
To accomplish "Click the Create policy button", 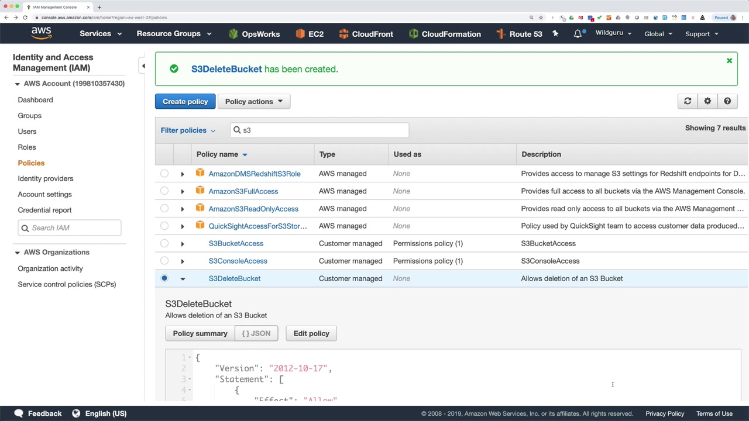I will coord(185,101).
